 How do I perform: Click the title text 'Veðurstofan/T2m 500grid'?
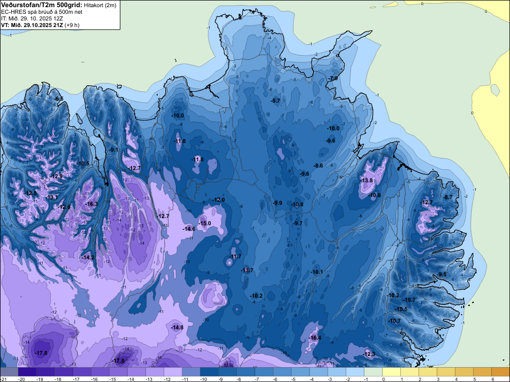click(41, 5)
